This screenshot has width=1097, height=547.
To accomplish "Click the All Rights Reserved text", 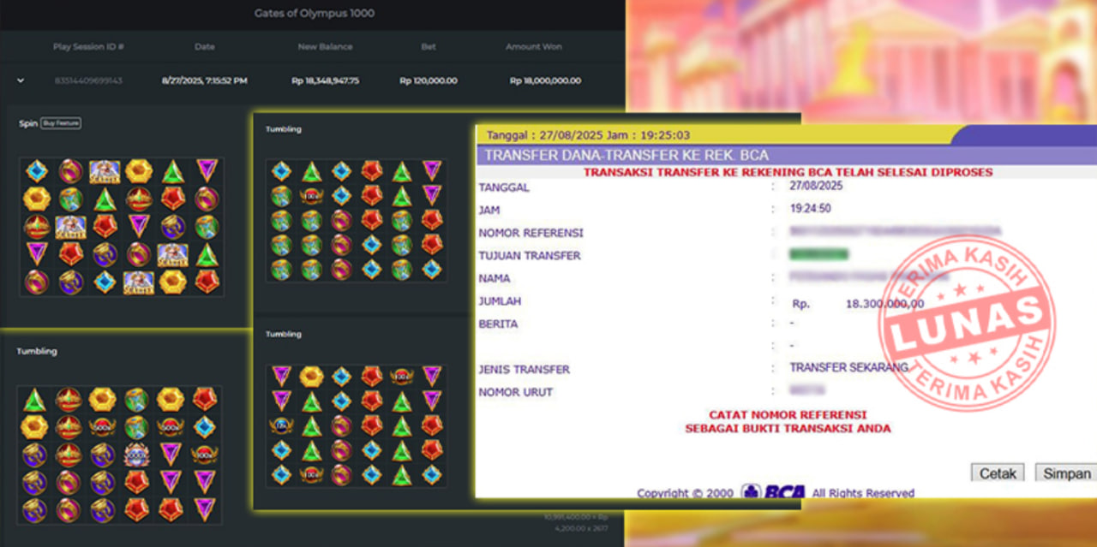I will coord(863,493).
